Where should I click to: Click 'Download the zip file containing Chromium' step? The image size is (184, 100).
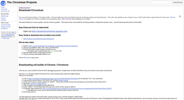click(37, 53)
